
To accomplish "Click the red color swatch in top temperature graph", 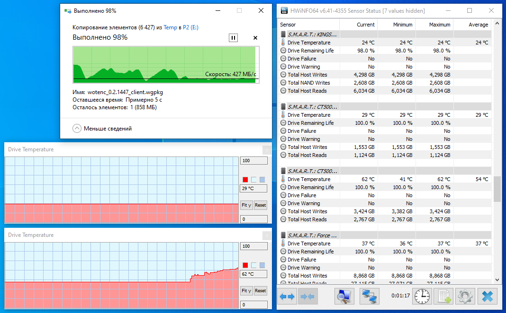I will point(245,179).
